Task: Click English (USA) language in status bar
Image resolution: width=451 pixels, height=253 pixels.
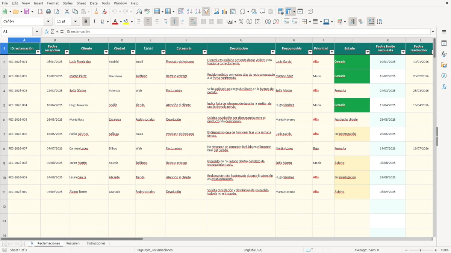Action: [253, 250]
